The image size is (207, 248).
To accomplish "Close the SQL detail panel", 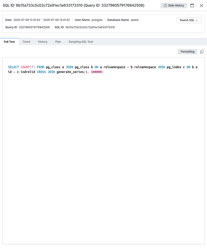I will [201, 6].
